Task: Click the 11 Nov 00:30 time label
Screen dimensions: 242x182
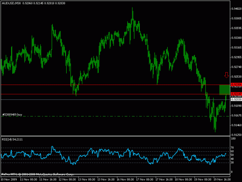Action: (29, 180)
